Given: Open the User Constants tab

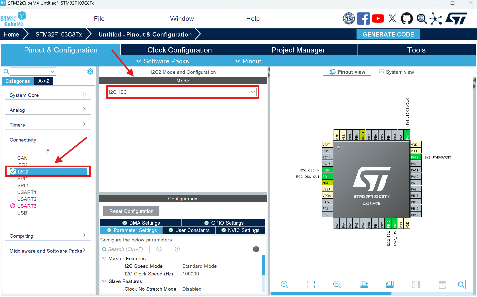Looking at the screenshot, I should click(x=189, y=230).
